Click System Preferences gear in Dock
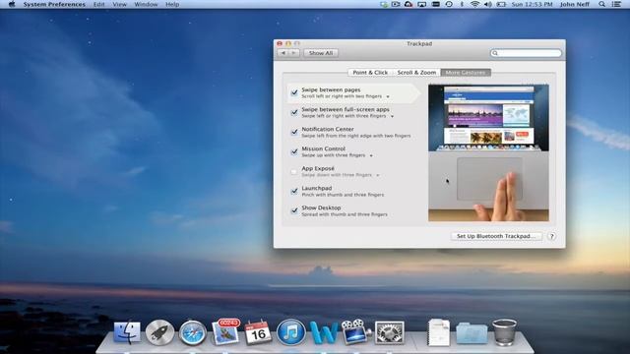 [x=389, y=332]
